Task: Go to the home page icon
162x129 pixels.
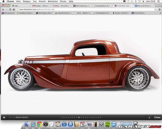Action: pyautogui.click(x=14, y=9)
